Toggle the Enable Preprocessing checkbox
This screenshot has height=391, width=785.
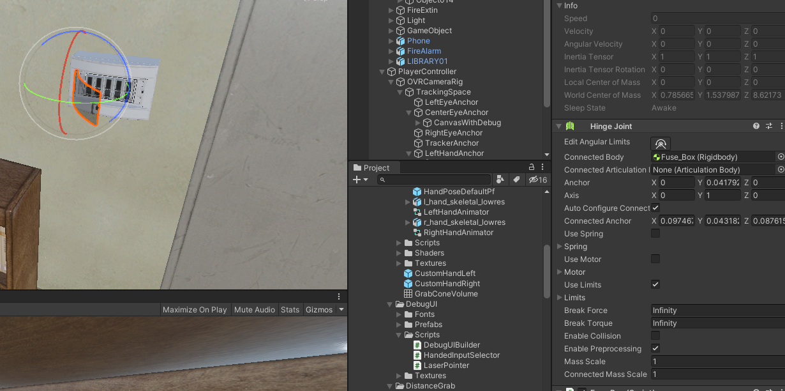click(655, 348)
